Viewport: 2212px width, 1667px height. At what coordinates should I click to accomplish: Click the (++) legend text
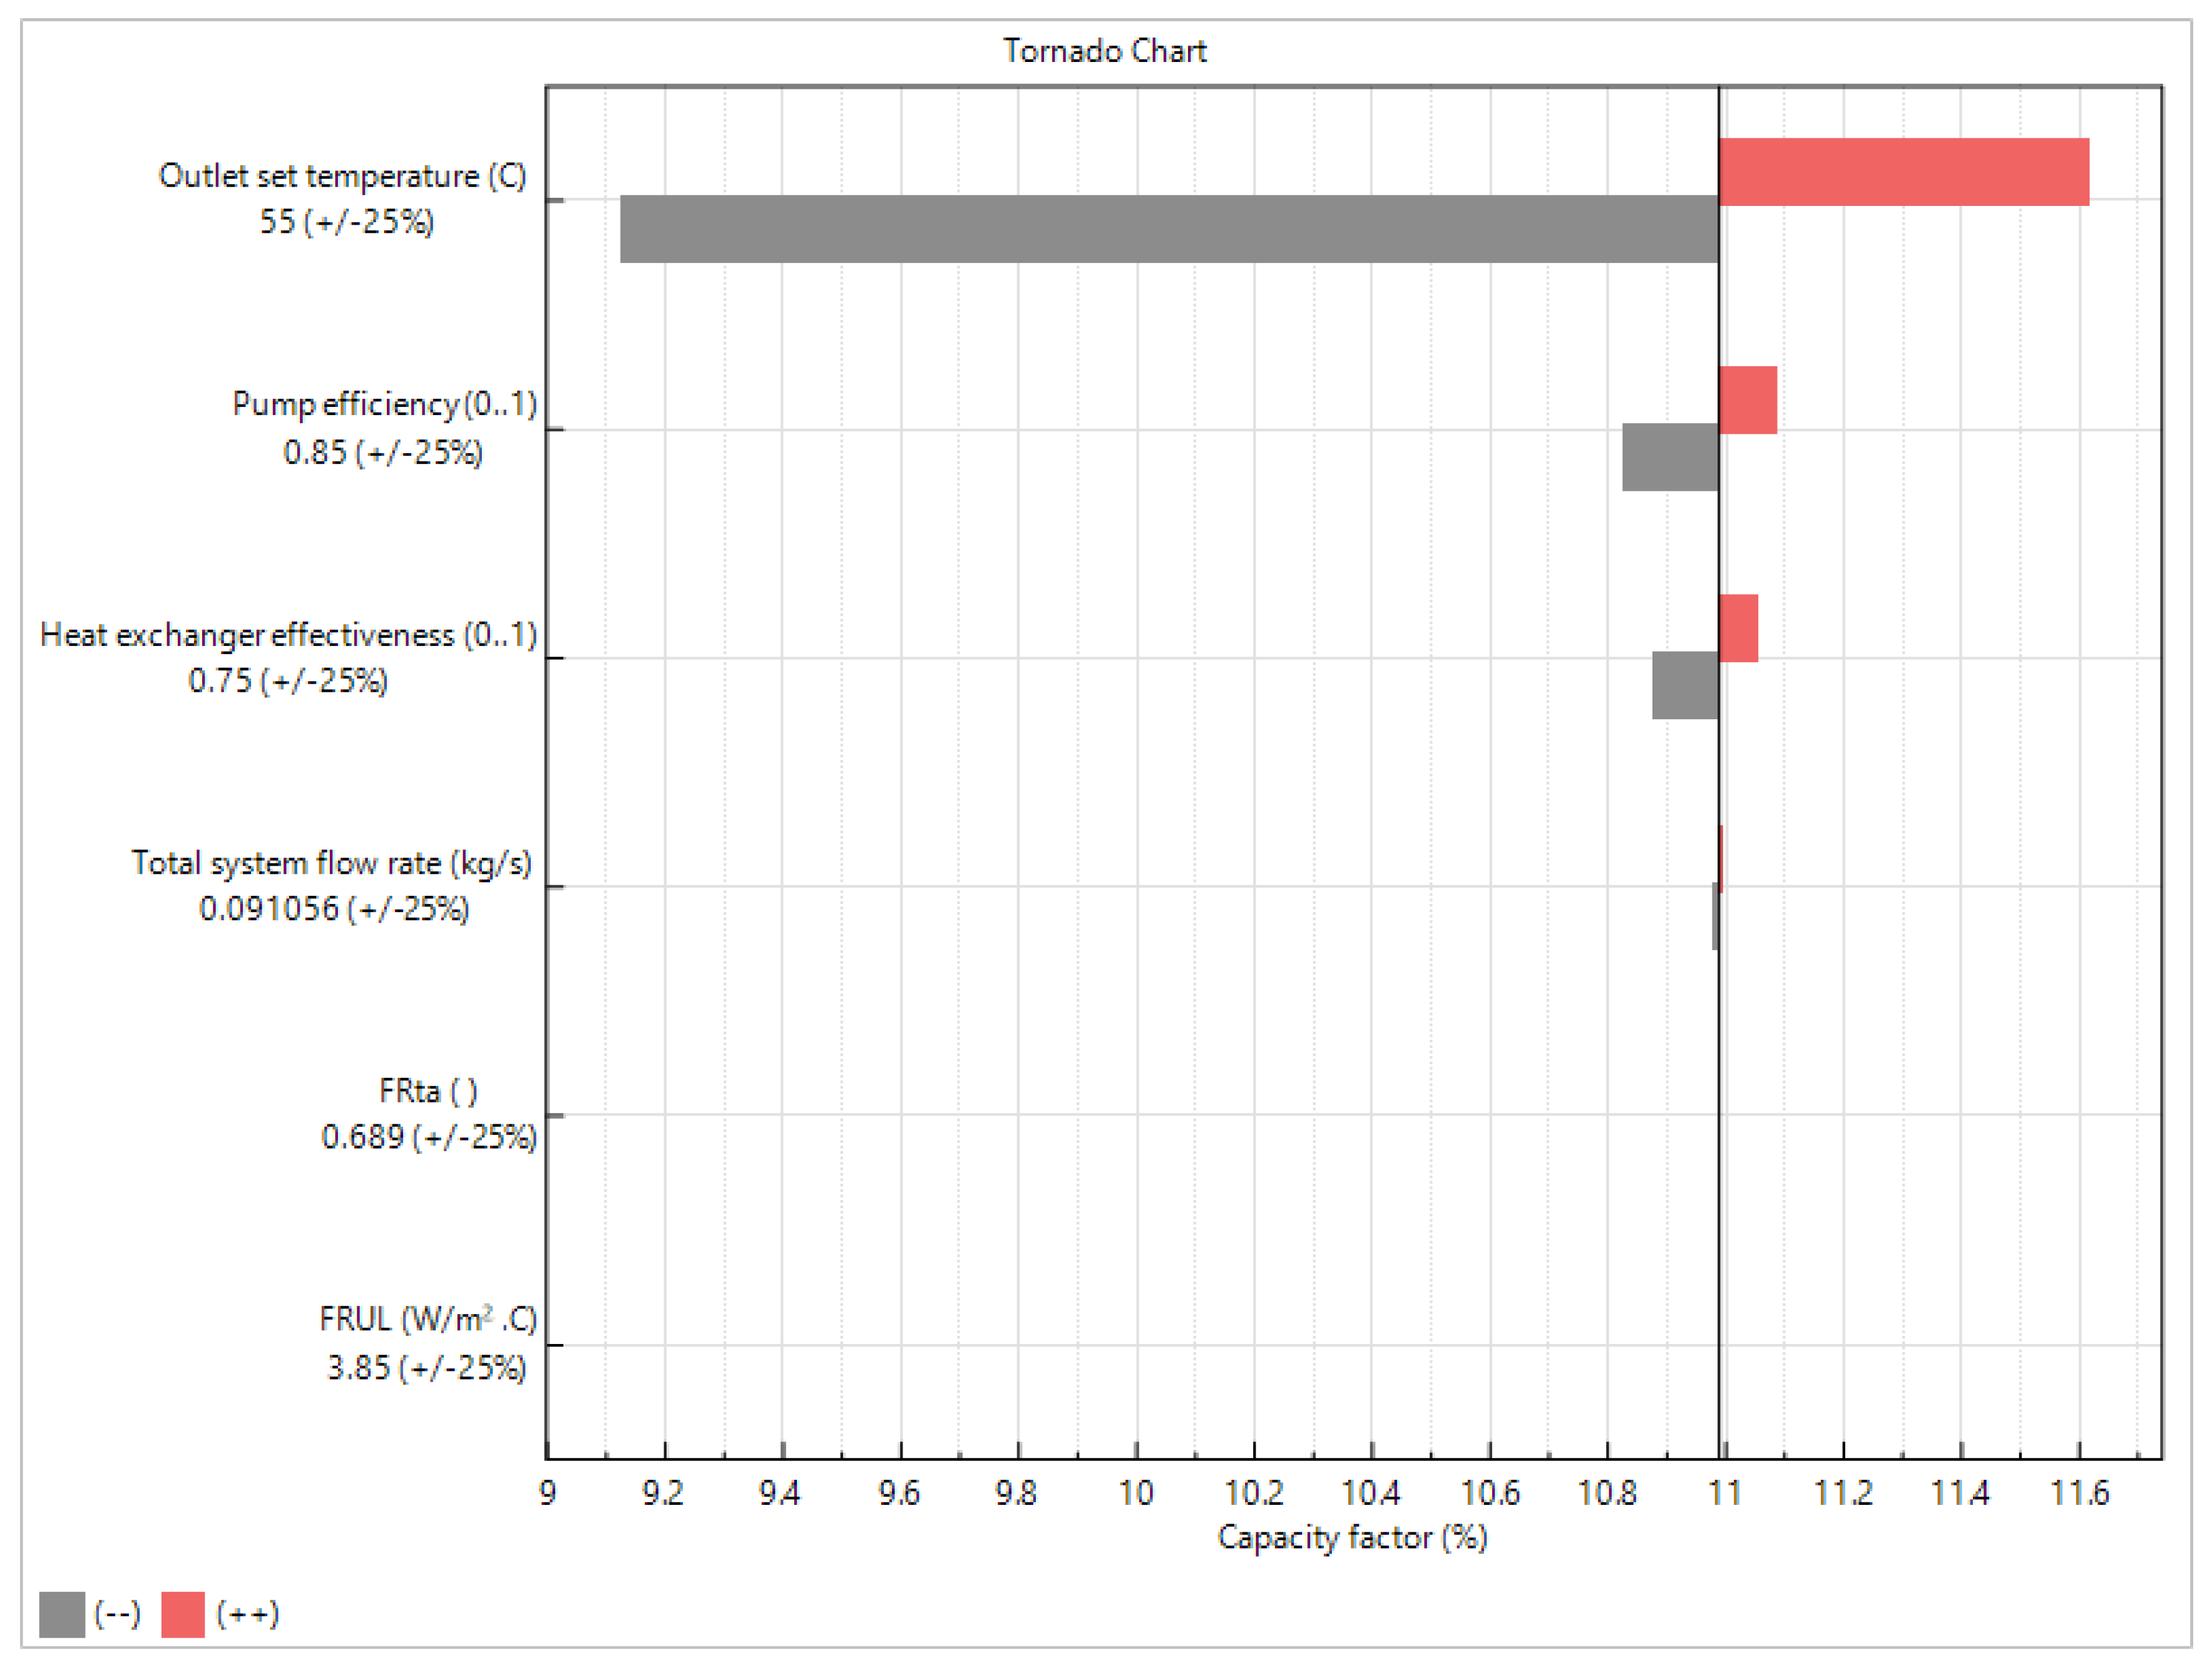click(247, 1614)
